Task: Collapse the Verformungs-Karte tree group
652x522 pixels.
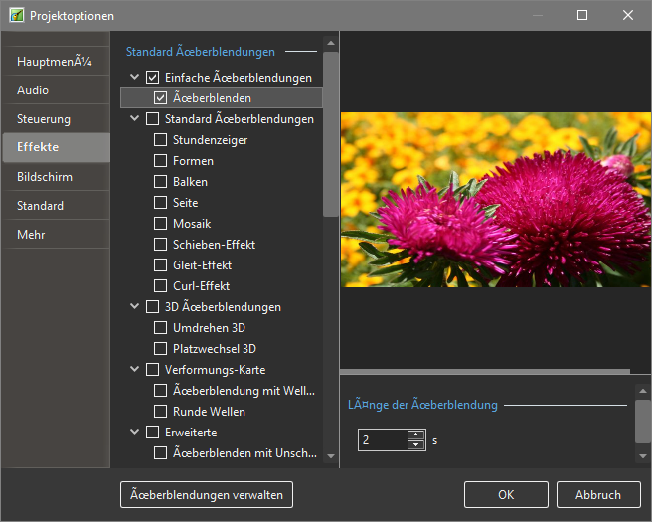Action: pyautogui.click(x=134, y=370)
